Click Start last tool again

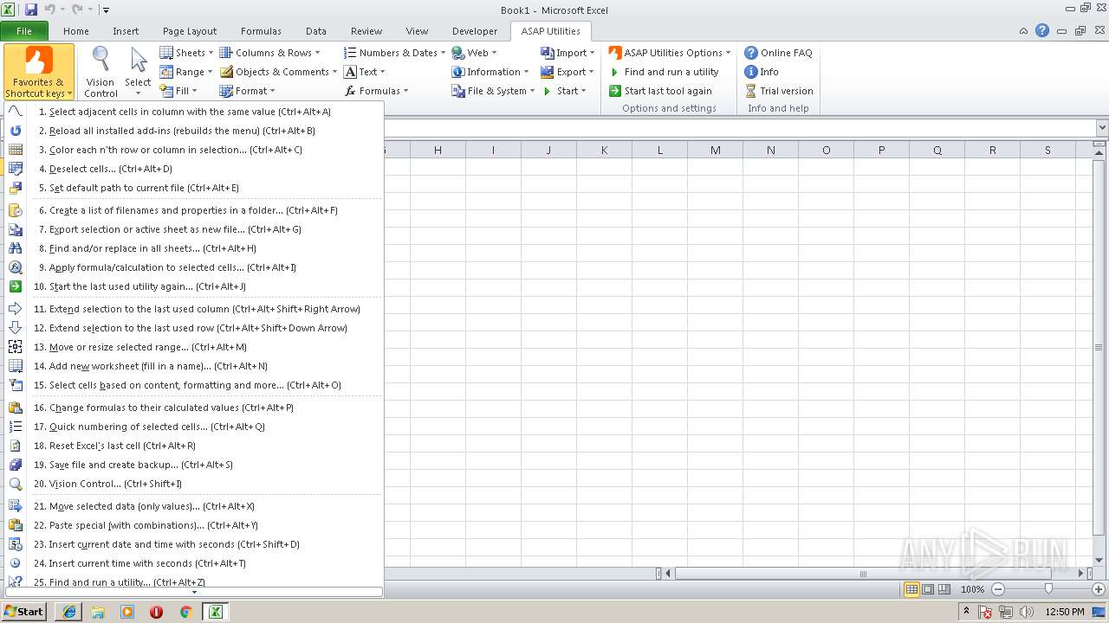pyautogui.click(x=660, y=91)
